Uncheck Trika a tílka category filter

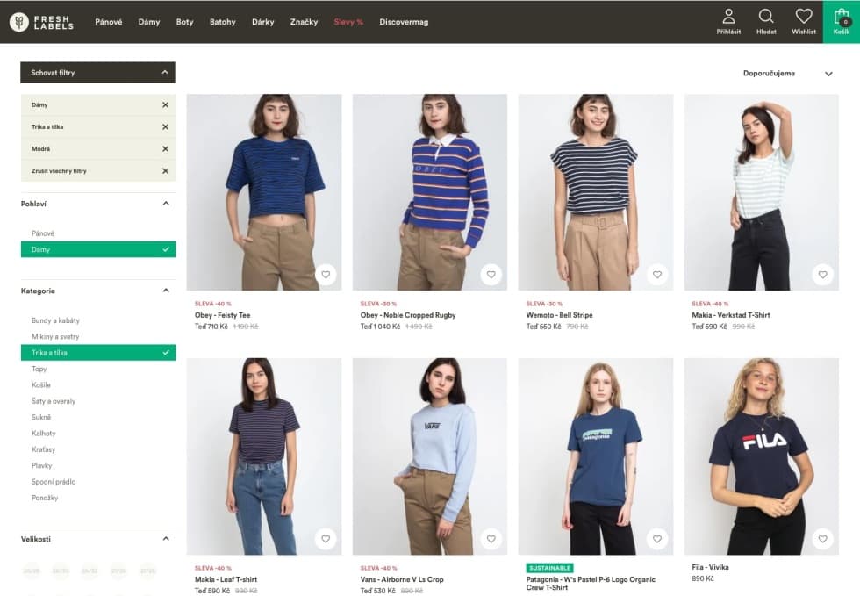click(98, 352)
